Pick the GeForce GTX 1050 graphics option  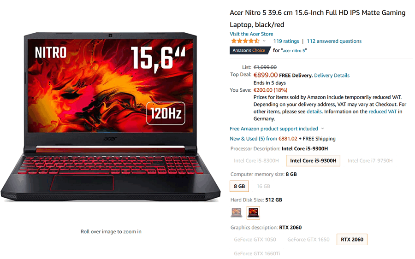(x=255, y=240)
